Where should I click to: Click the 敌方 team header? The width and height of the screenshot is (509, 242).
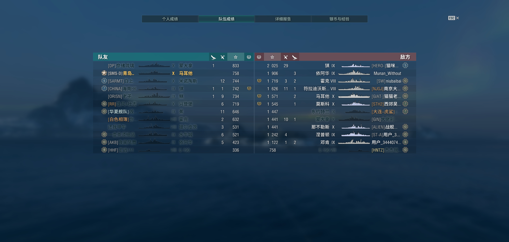tap(405, 57)
